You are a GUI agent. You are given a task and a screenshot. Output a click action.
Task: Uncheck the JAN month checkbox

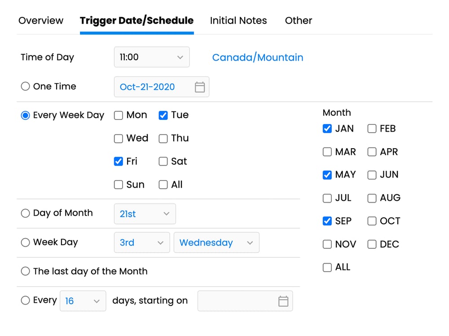coord(327,128)
